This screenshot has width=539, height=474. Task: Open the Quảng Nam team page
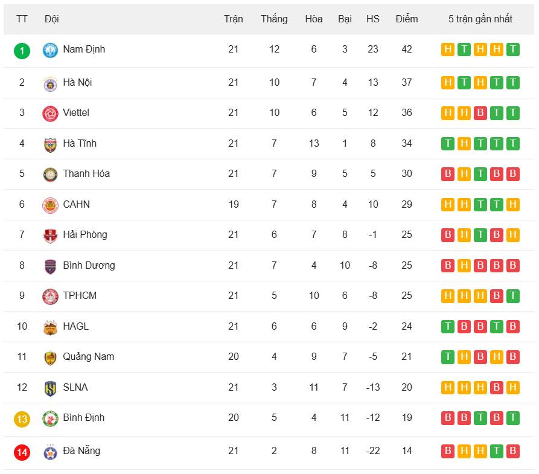coord(88,356)
